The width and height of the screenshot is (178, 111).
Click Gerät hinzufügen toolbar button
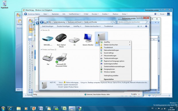pos(48,26)
